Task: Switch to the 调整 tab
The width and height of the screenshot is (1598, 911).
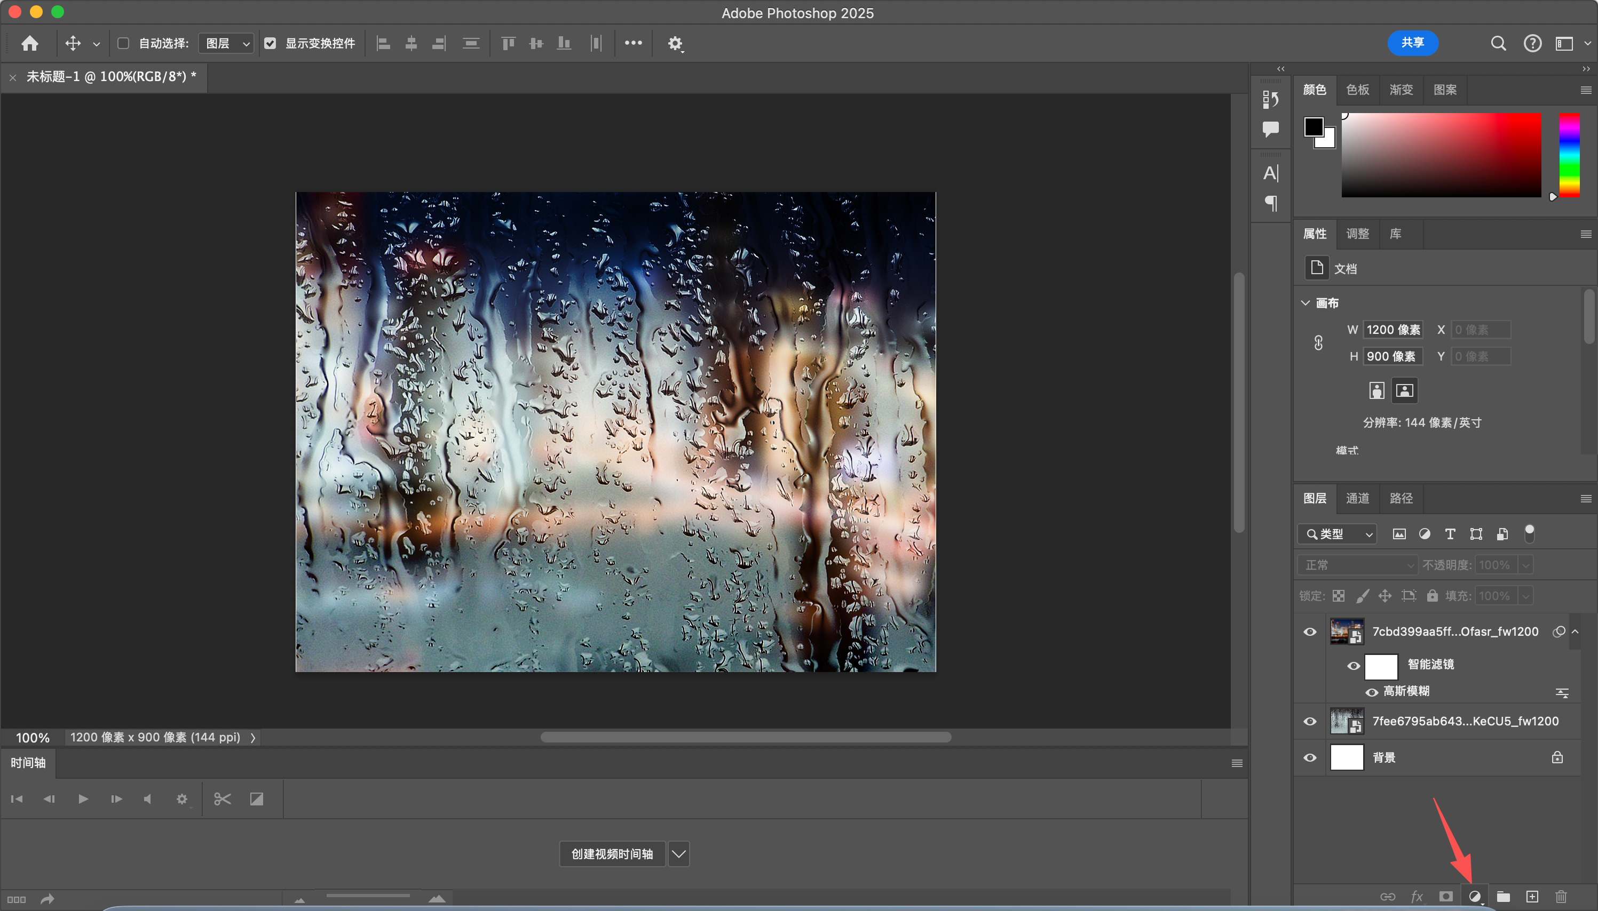Action: click(x=1358, y=234)
